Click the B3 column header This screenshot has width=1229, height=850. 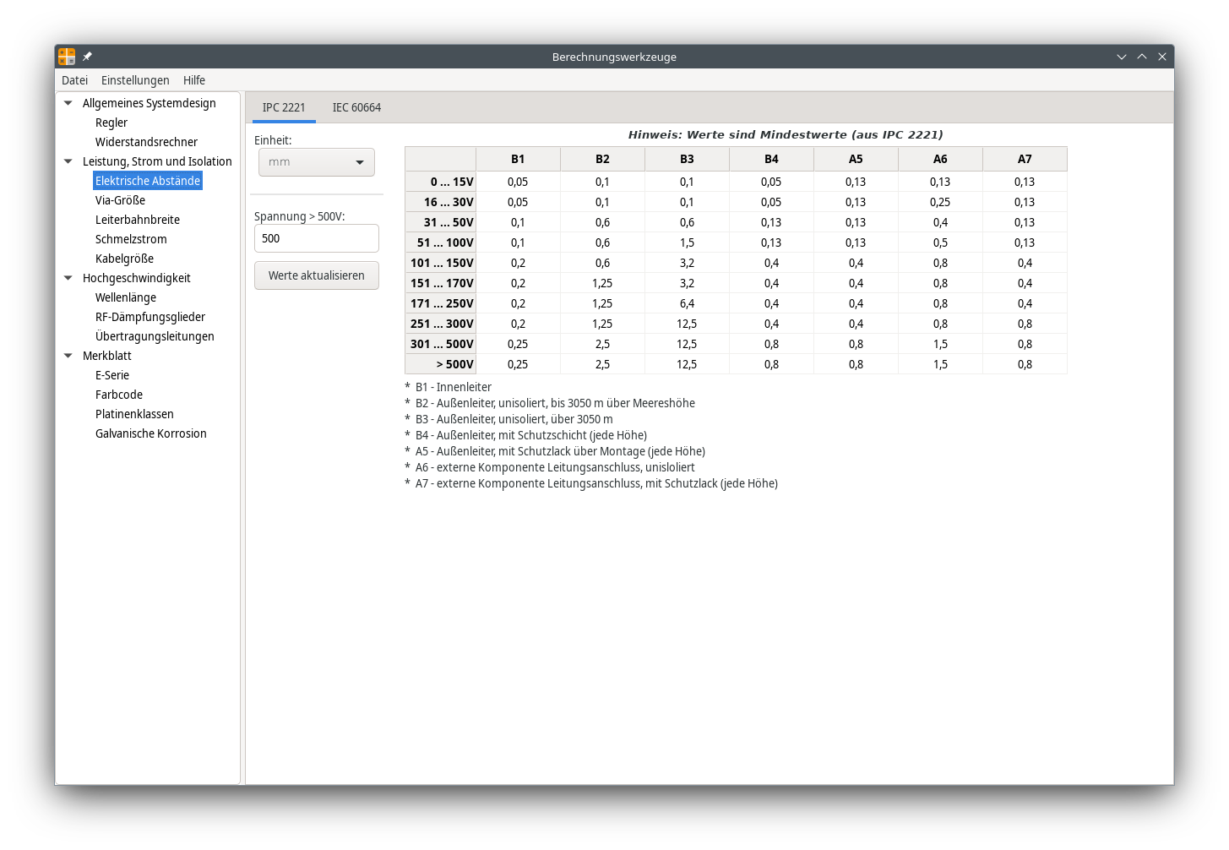[x=687, y=159]
